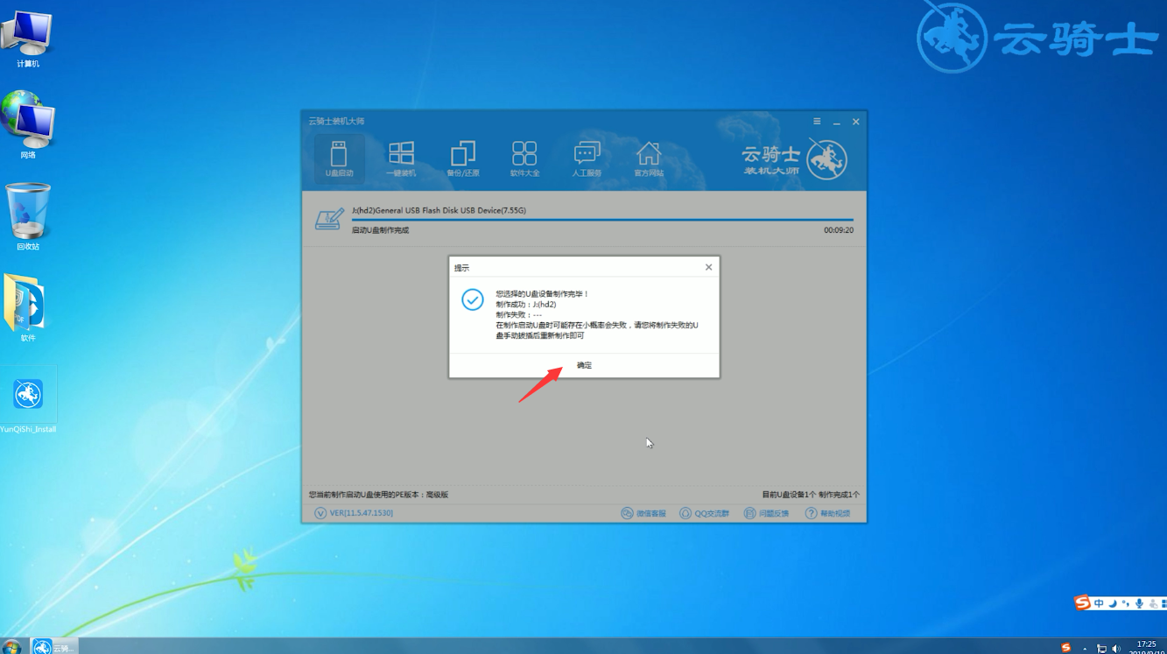Select the 回收站 recycle bin icon
Screen dimensions: 1167x654
28,217
